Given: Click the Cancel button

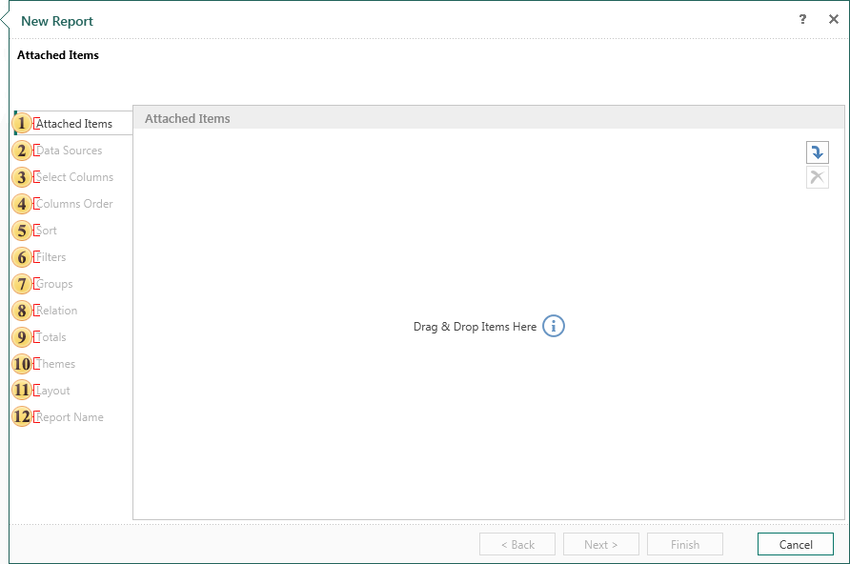Looking at the screenshot, I should click(795, 544).
